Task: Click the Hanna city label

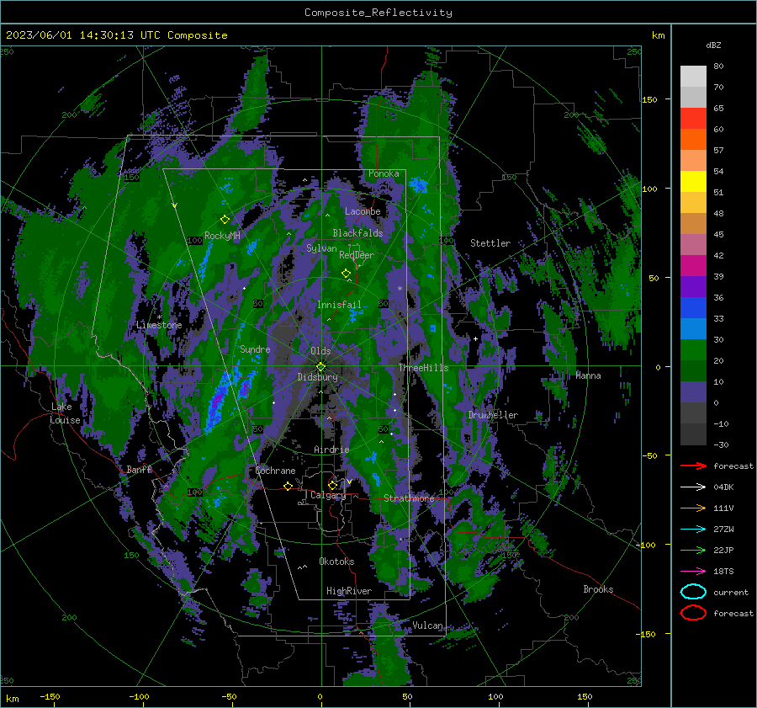Action: 588,375
